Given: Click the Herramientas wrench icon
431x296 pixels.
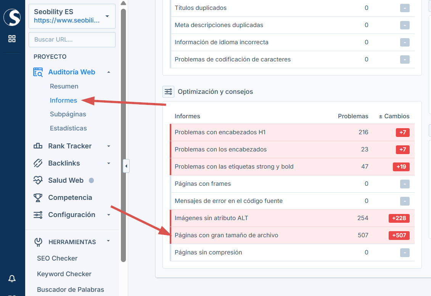Looking at the screenshot, I should pyautogui.click(x=38, y=241).
